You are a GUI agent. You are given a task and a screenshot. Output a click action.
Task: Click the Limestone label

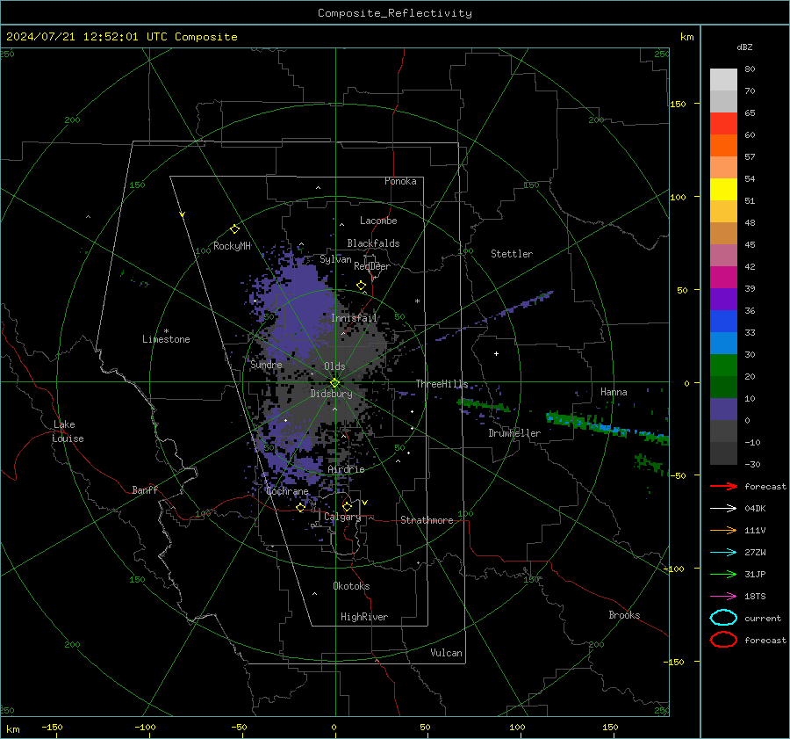coord(166,339)
